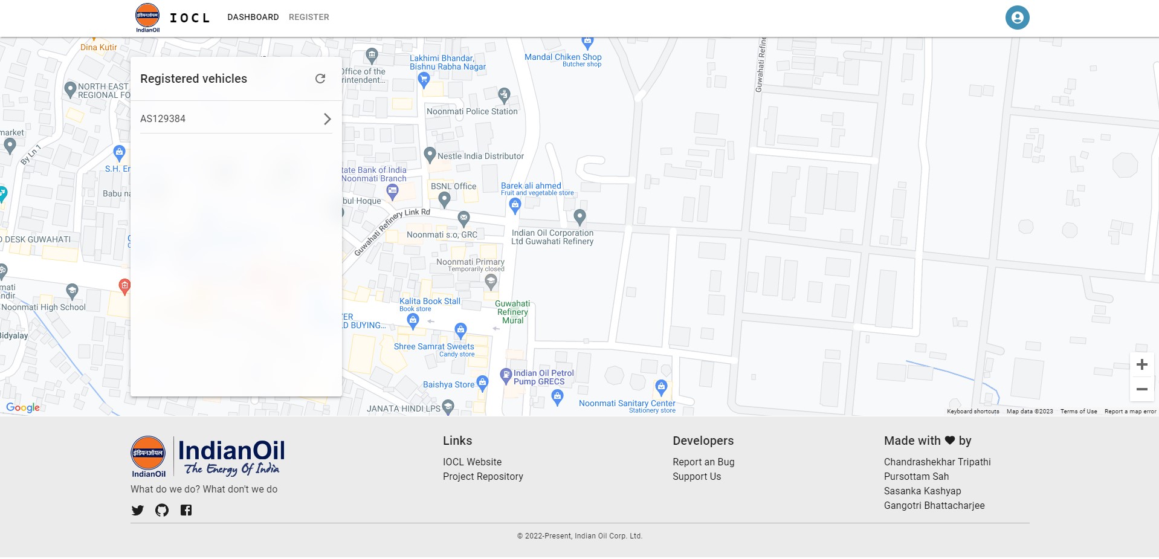
Task: Open the GitHub footer icon
Action: (162, 510)
